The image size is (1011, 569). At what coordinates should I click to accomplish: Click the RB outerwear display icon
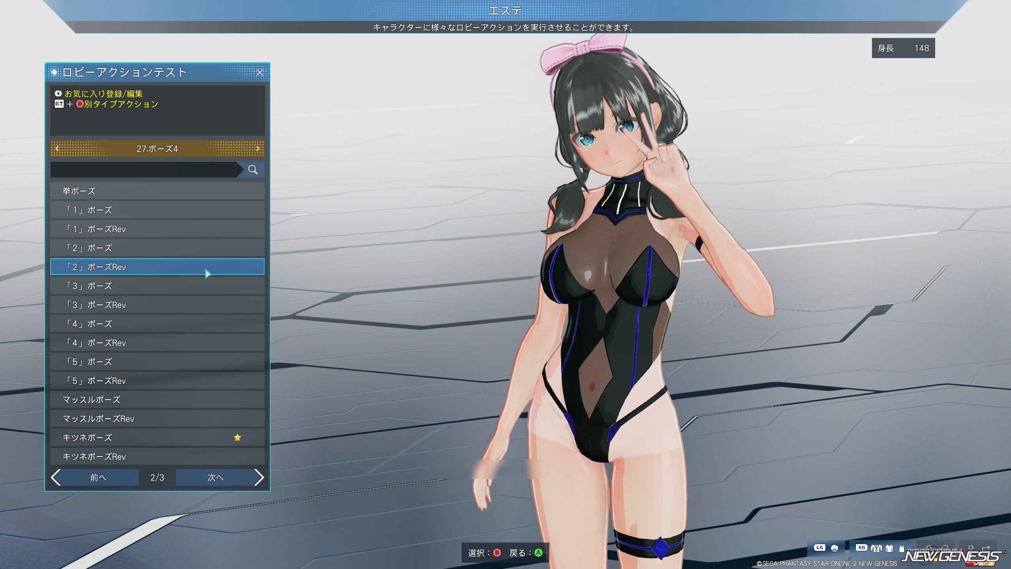click(876, 548)
